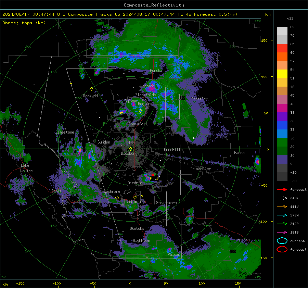Select the white 04DK arrow legend symbol

[282, 198]
